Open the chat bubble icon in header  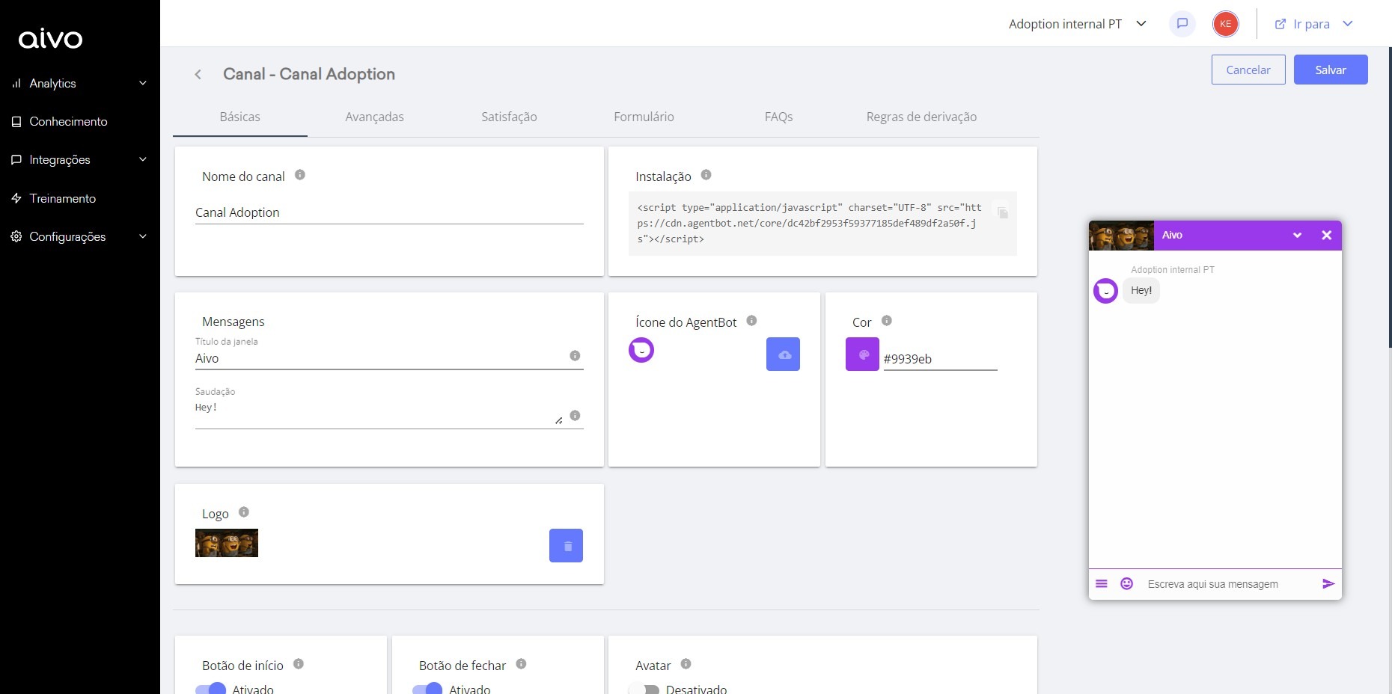(x=1182, y=24)
